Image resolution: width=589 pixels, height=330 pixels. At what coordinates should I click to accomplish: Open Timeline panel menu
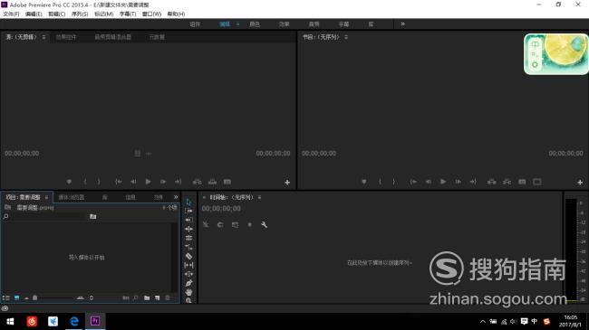[259, 197]
